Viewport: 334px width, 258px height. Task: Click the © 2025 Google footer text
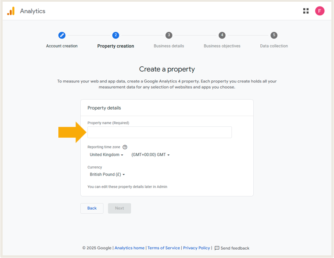point(97,248)
